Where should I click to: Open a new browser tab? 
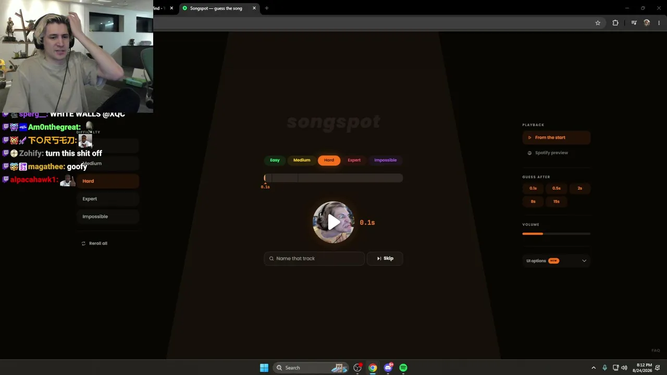266,8
